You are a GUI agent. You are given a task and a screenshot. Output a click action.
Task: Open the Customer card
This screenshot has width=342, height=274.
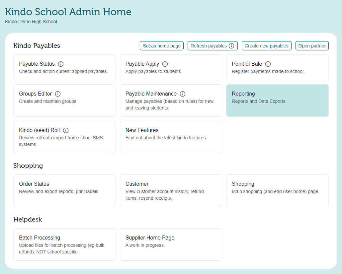click(x=171, y=191)
